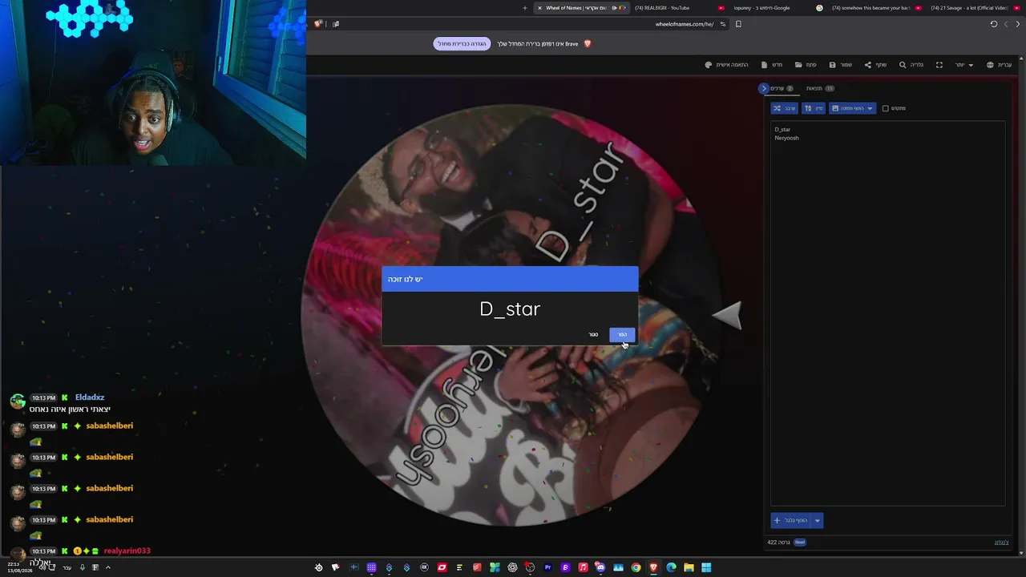Expand the Add wheel dropdown arrow

click(x=818, y=520)
